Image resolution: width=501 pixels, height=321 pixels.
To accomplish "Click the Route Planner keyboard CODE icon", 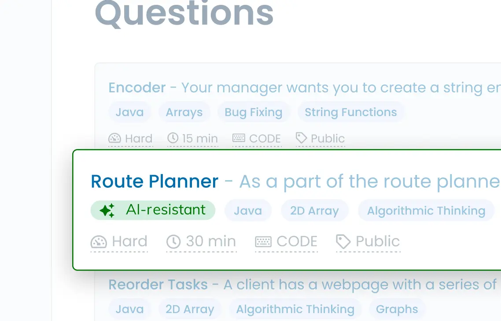I will pyautogui.click(x=263, y=242).
